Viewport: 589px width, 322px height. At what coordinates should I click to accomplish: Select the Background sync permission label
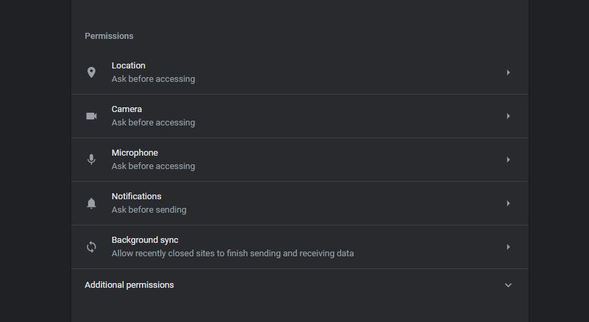pyautogui.click(x=145, y=240)
